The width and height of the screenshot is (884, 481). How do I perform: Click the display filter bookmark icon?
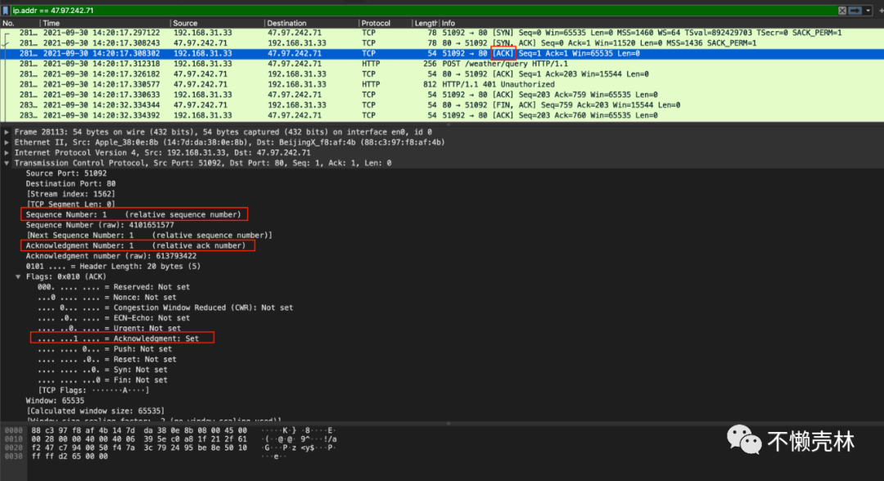5,10
